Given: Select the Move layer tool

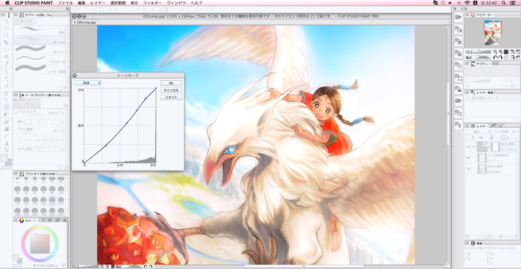Looking at the screenshot, I should pyautogui.click(x=6, y=43).
